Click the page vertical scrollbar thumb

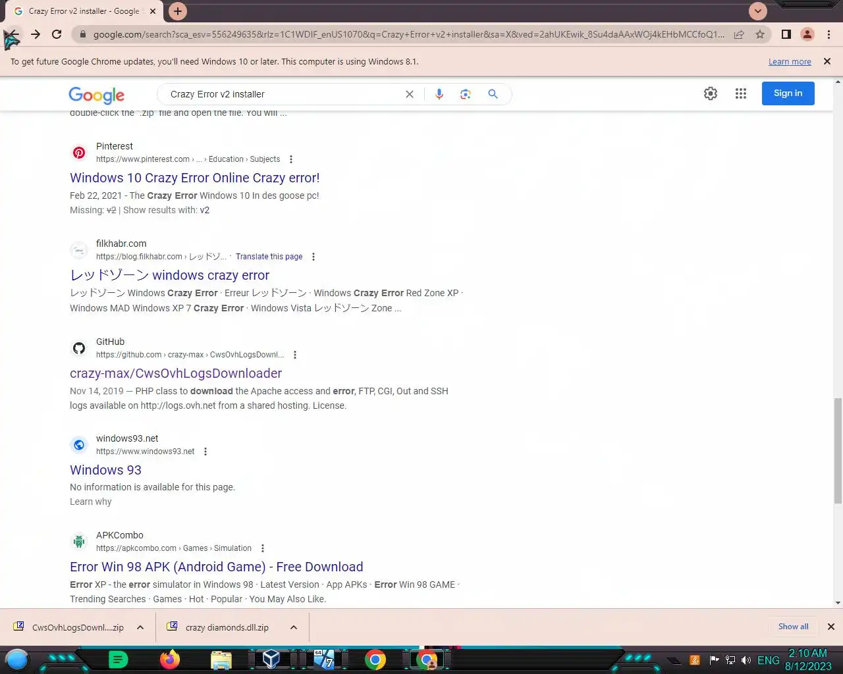point(838,451)
